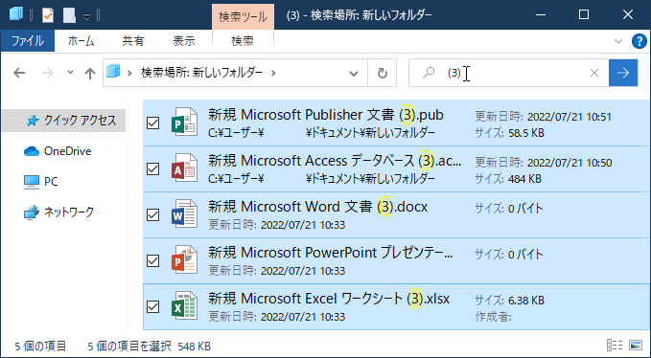This screenshot has width=651, height=358.
Task: Click the 作成者: label on Excel row
Action: [x=493, y=318]
